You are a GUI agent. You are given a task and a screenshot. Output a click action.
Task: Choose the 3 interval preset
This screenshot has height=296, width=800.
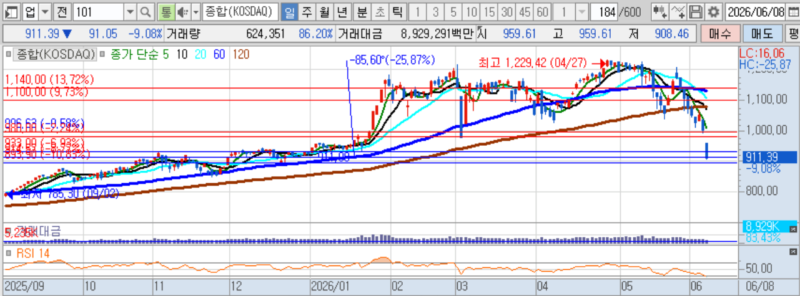pos(436,12)
